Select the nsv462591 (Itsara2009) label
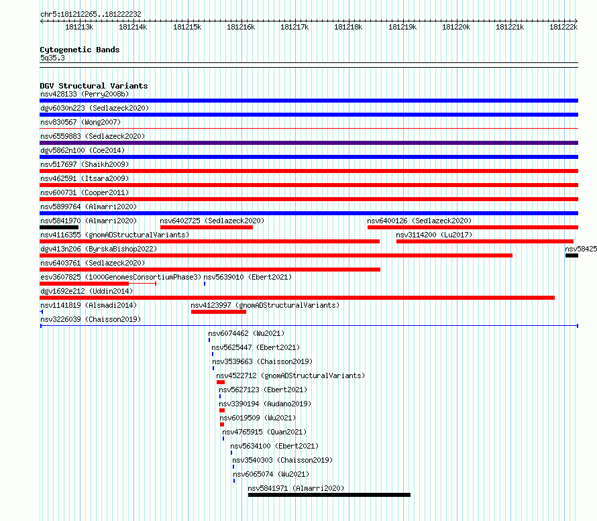Screen dimensions: 597x521 [85, 178]
